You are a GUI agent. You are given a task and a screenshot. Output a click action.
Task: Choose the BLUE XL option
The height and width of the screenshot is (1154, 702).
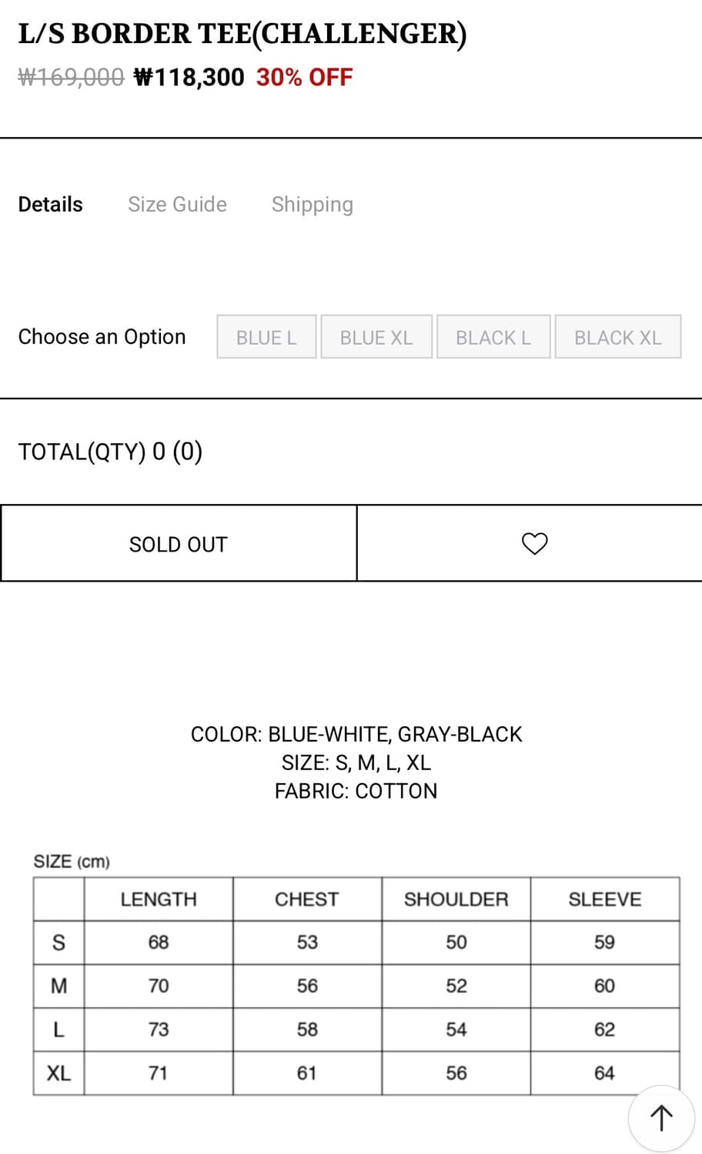click(376, 337)
